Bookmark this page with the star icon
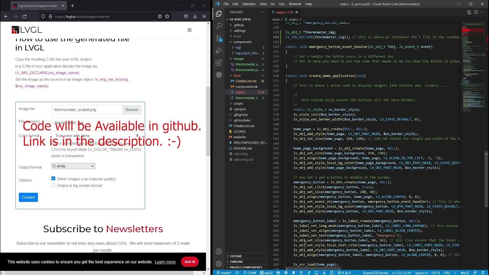 click(x=167, y=16)
